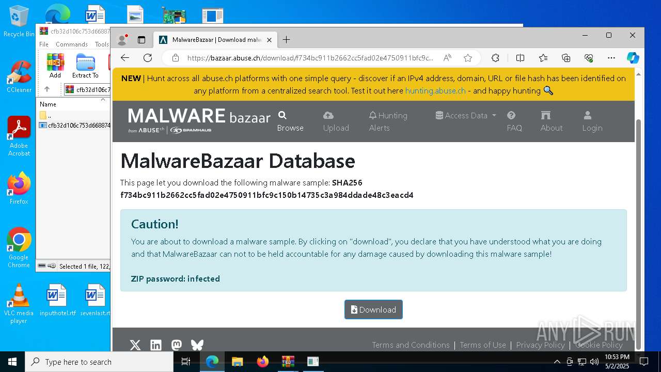The height and width of the screenshot is (372, 661).
Task: Open the Windows Start menu
Action: 12,362
